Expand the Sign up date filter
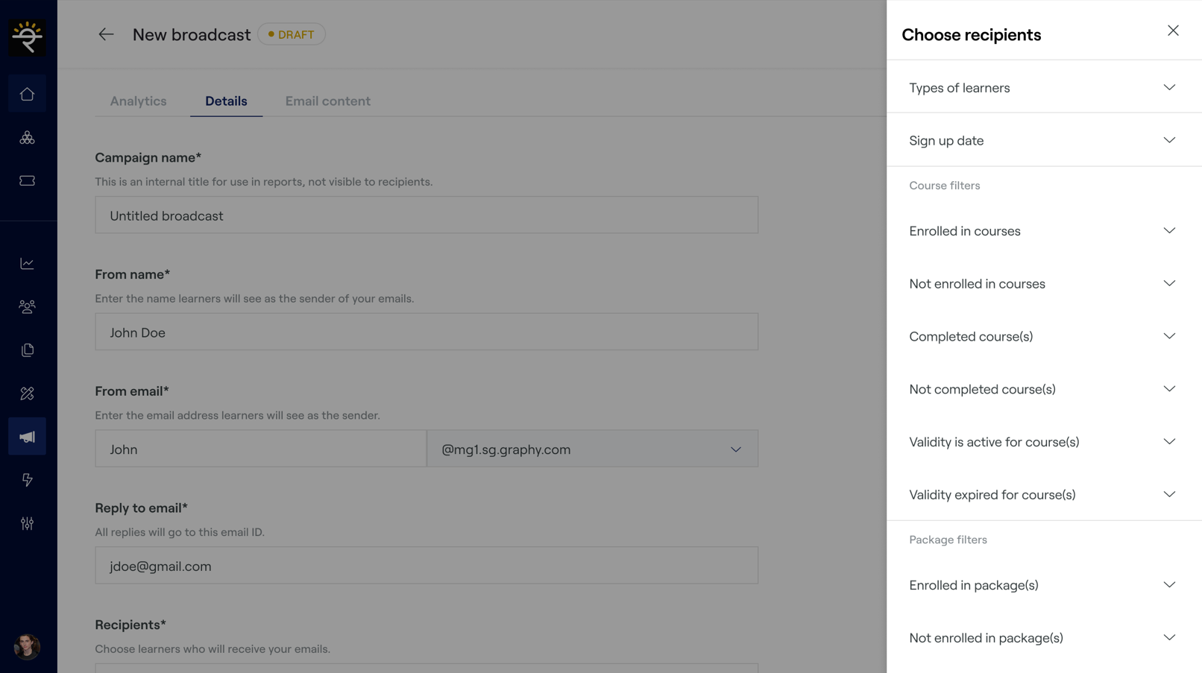The width and height of the screenshot is (1202, 673). click(x=1043, y=141)
